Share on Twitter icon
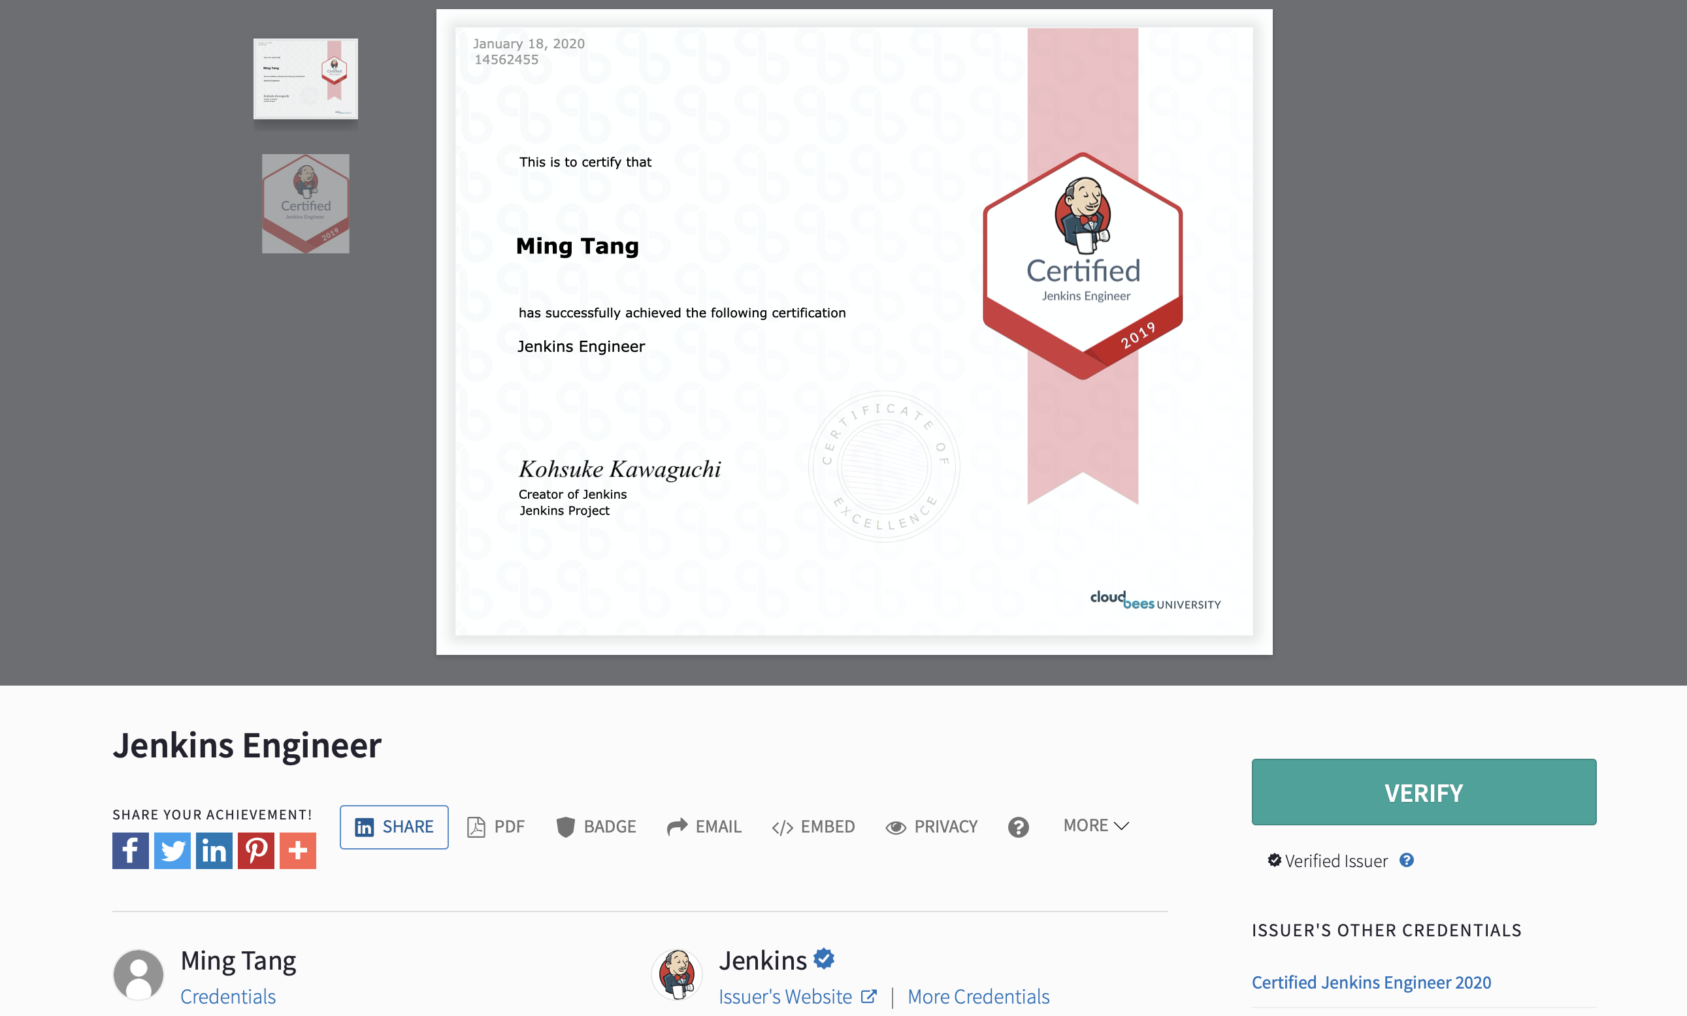Viewport: 1687px width, 1016px height. click(172, 850)
